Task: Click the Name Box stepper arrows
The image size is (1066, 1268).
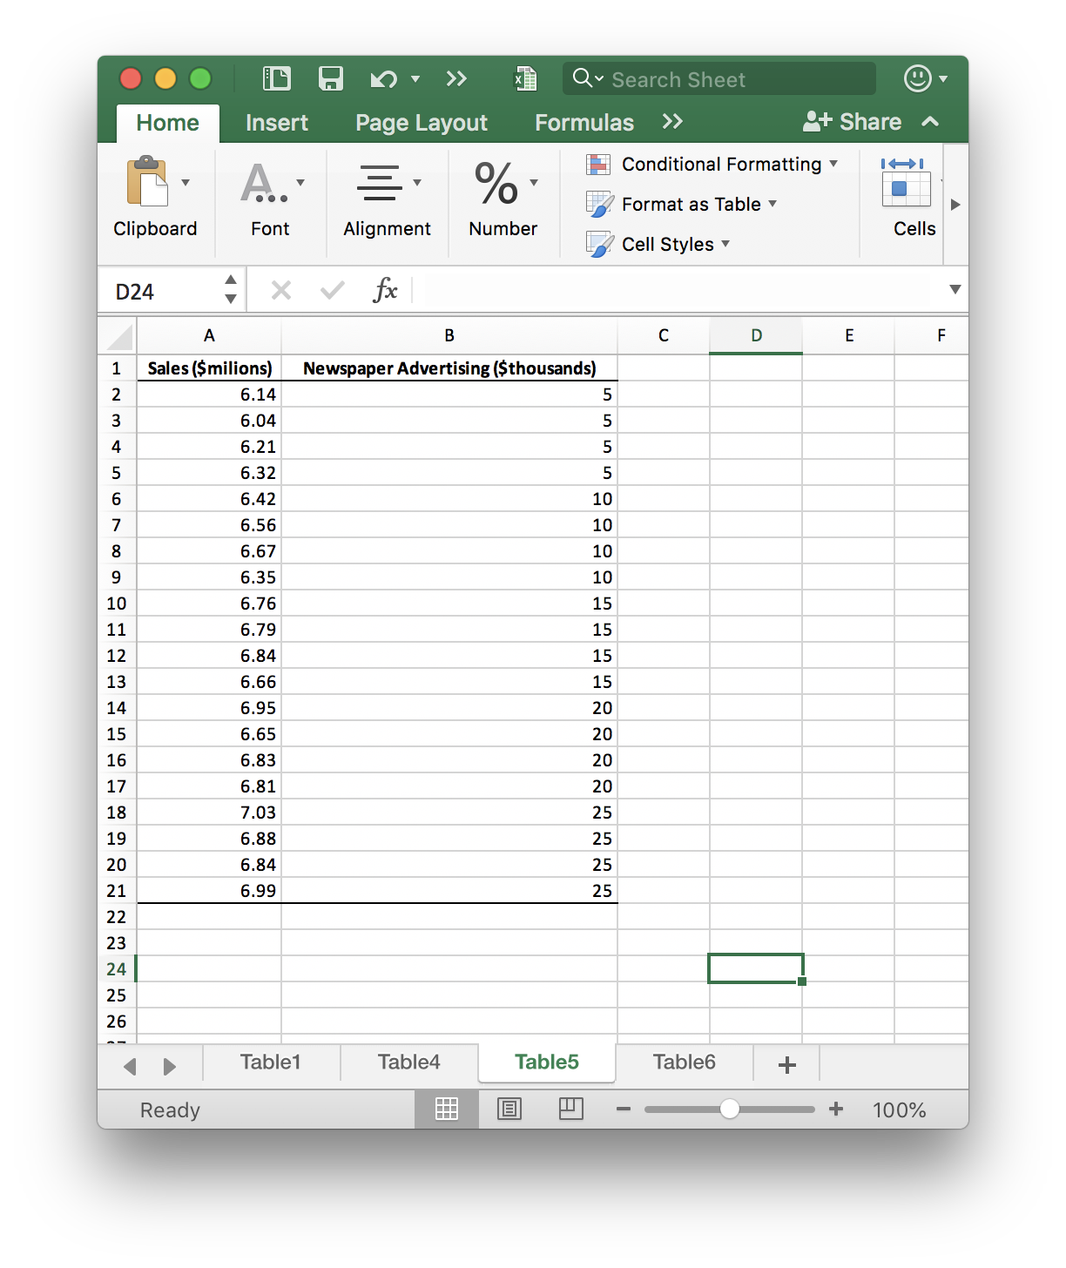Action: (x=231, y=289)
